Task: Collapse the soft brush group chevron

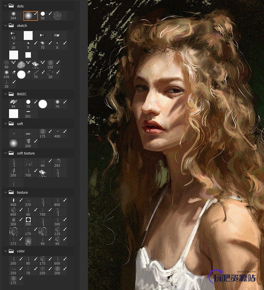Action: pos(6,123)
